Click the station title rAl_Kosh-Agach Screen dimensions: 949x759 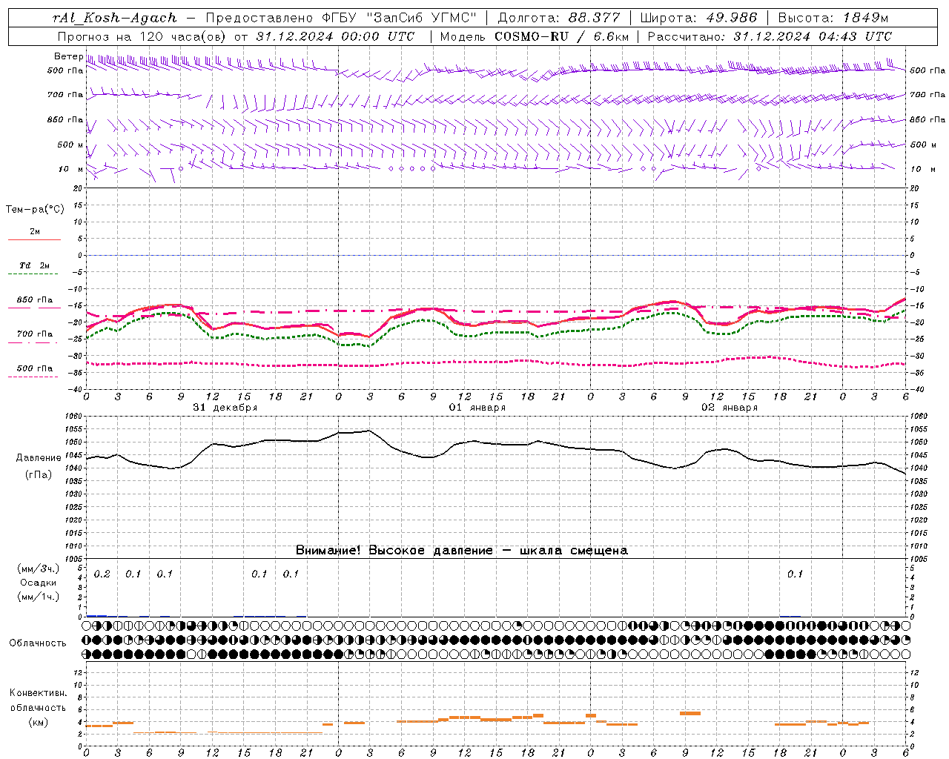[115, 18]
